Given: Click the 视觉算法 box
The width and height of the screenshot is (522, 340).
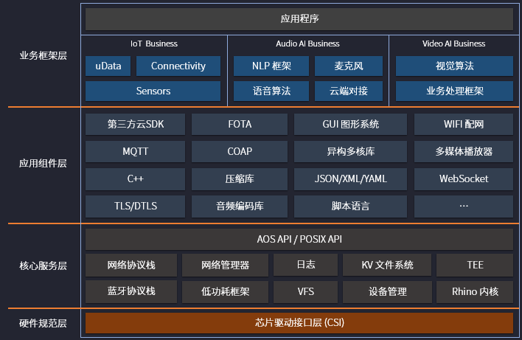Looking at the screenshot, I should click(x=454, y=66).
